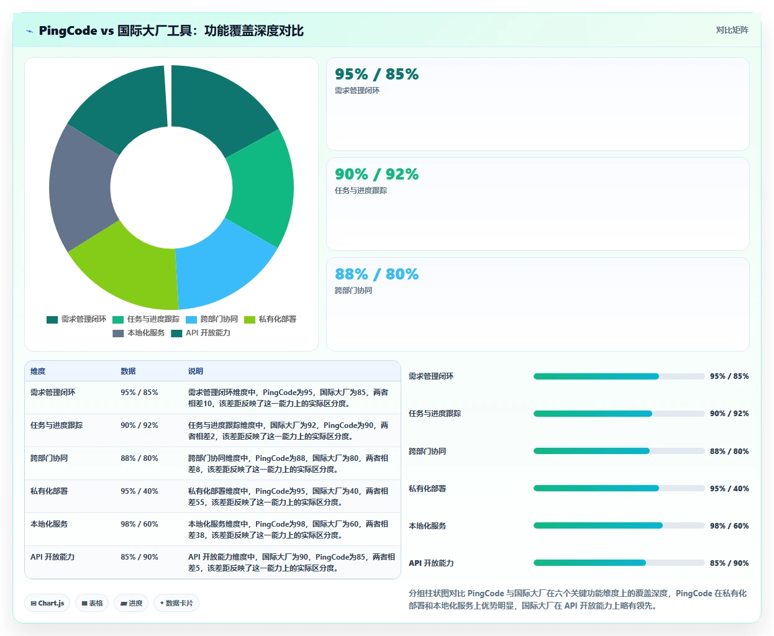
Task: Click the 98% / 60% table value
Action: [139, 524]
